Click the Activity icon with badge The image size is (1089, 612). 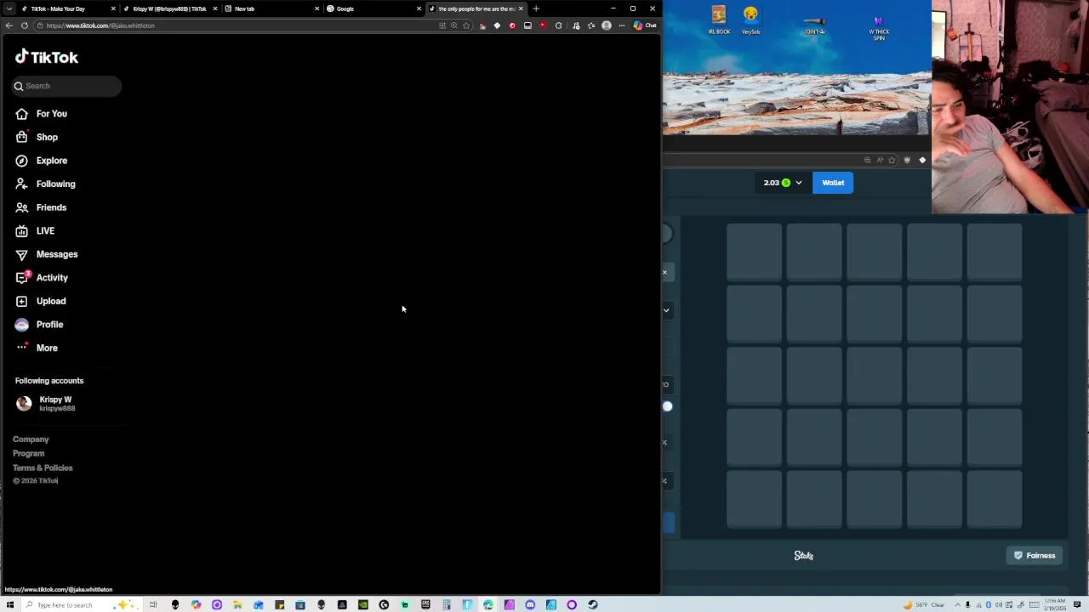click(22, 277)
